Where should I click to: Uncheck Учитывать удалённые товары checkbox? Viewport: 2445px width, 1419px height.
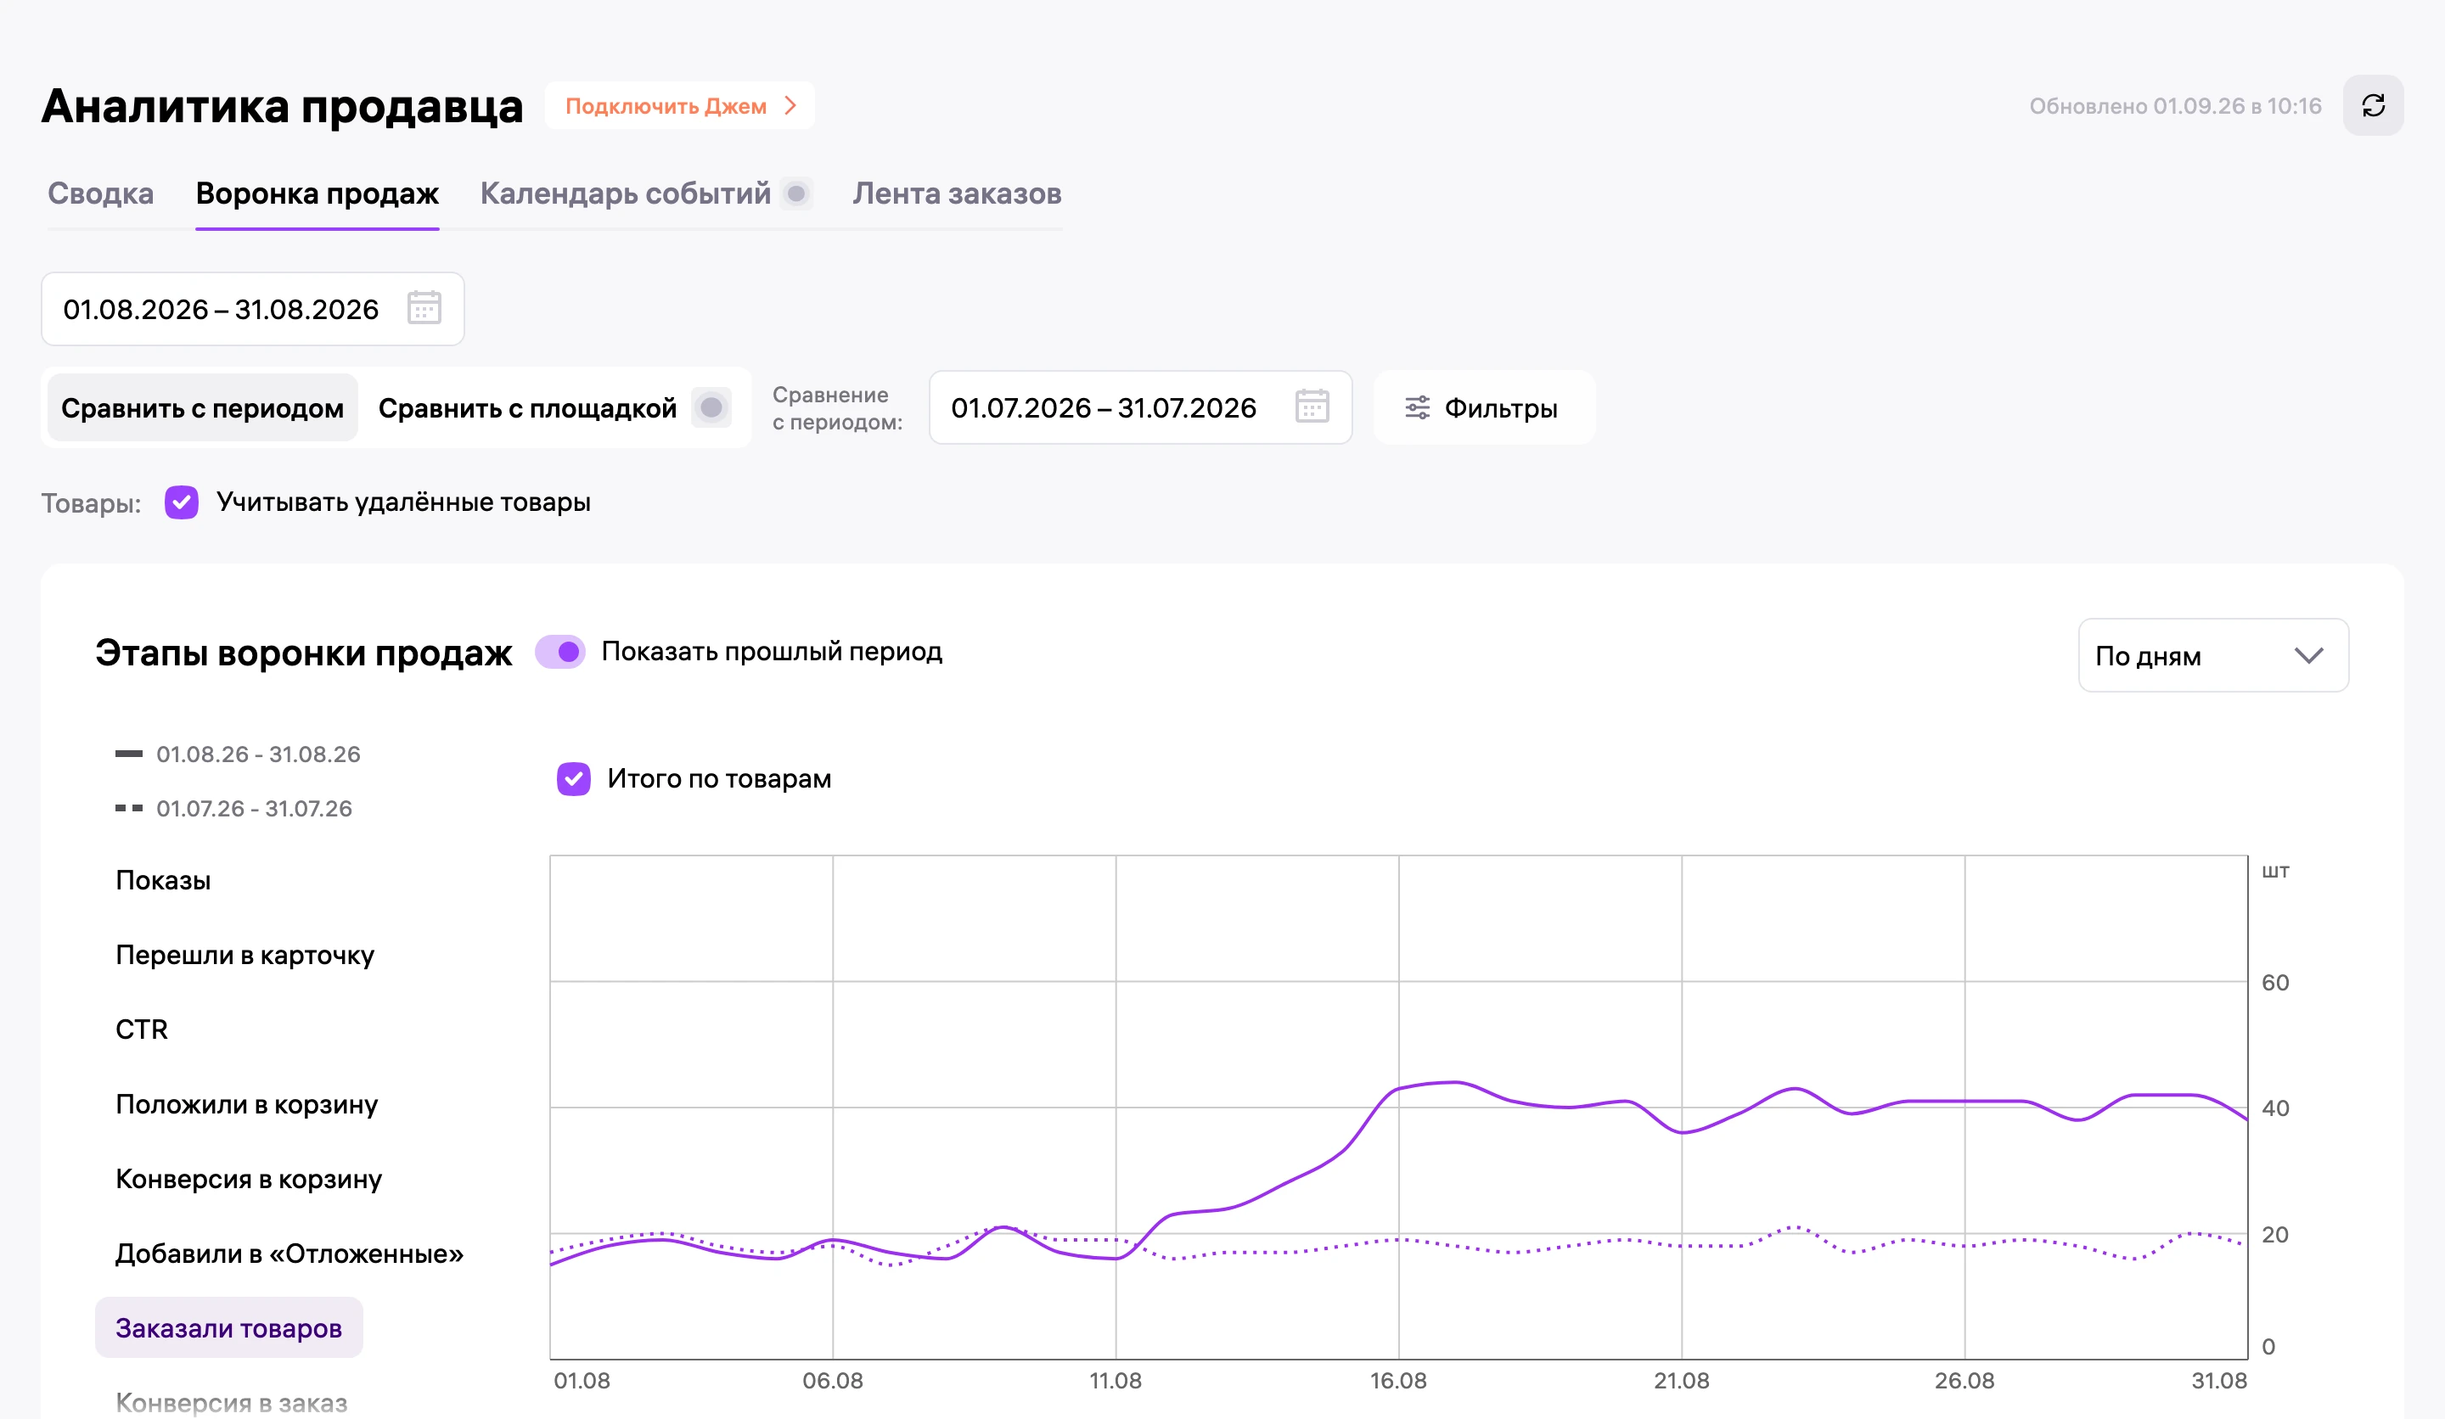[182, 502]
